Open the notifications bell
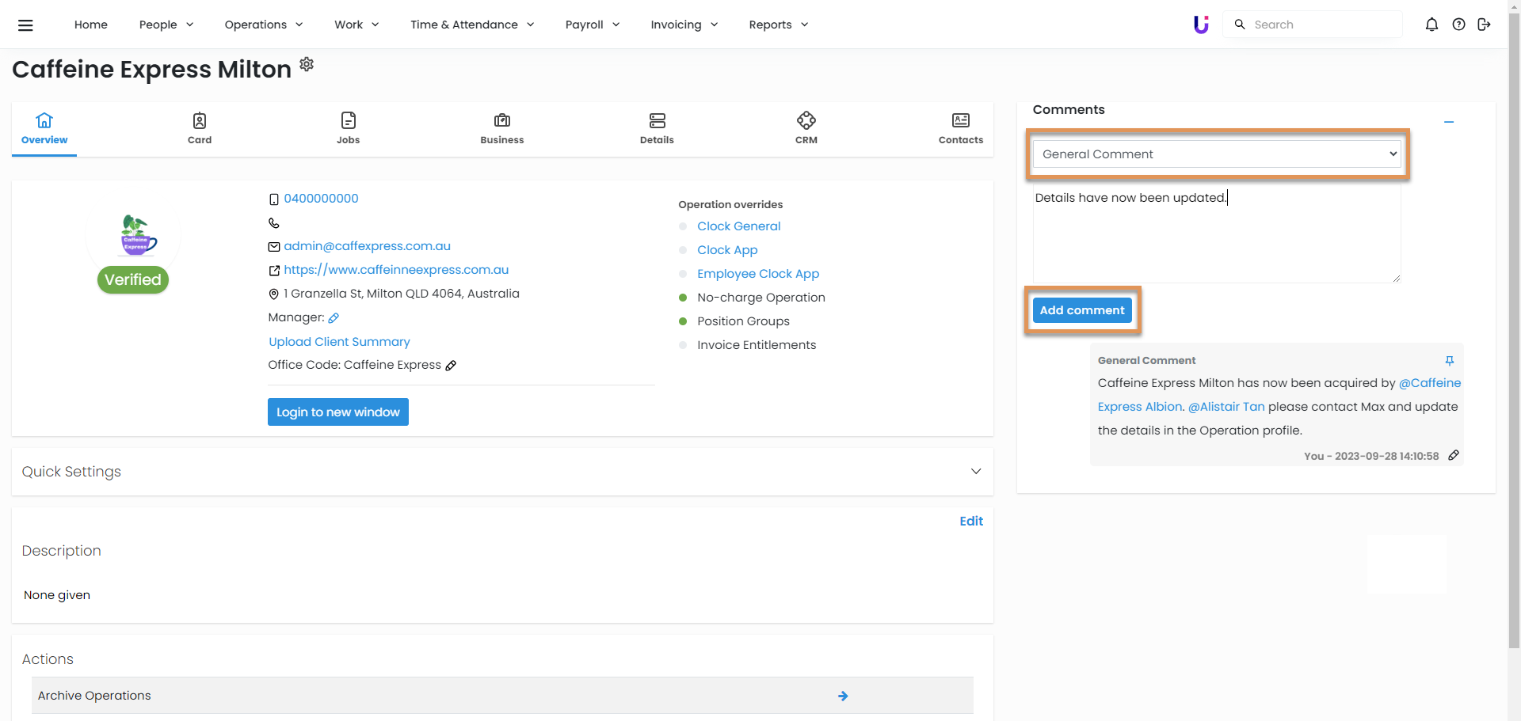This screenshot has height=721, width=1521. tap(1431, 25)
